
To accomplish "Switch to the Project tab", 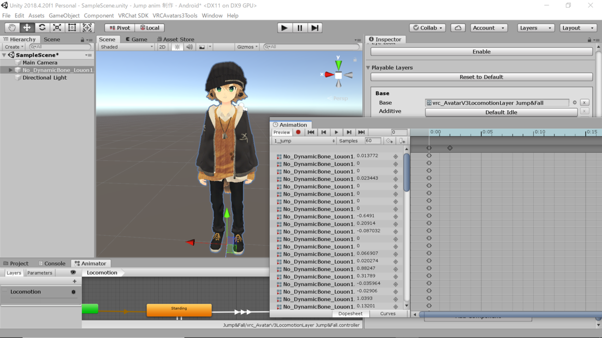I will (16, 263).
